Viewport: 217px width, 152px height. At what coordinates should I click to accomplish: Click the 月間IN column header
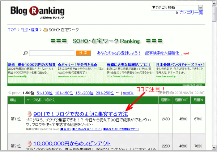[x=198, y=100]
